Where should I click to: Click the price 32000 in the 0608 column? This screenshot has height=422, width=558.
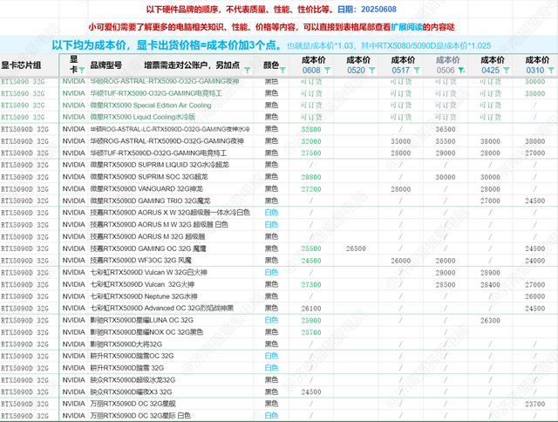click(311, 141)
